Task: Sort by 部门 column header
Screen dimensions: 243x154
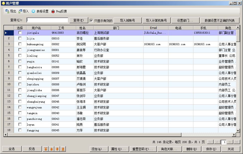Action: pyautogui.click(x=119, y=28)
